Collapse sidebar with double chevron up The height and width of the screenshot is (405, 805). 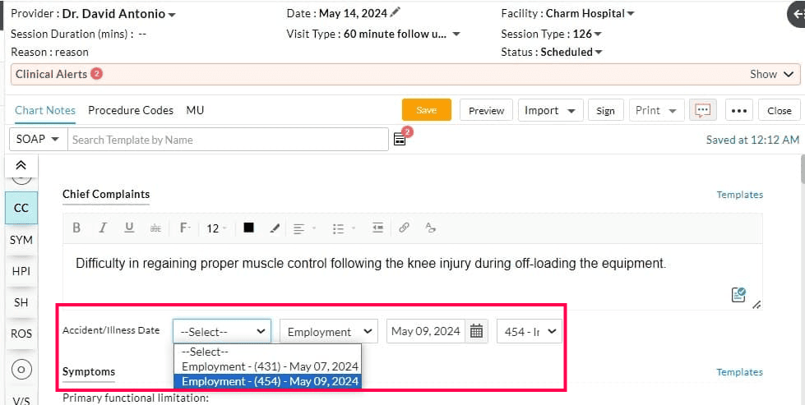pyautogui.click(x=21, y=165)
